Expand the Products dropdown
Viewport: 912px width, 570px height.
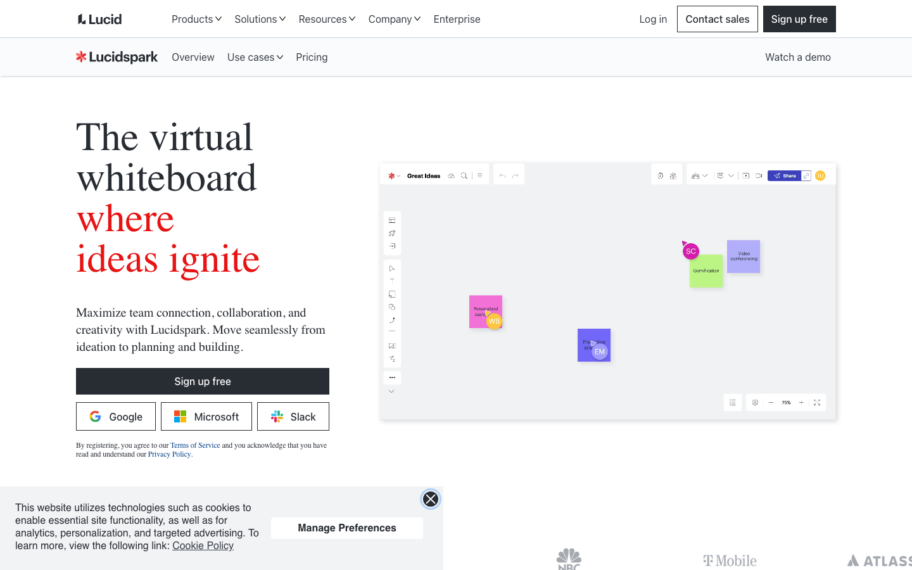tap(196, 19)
